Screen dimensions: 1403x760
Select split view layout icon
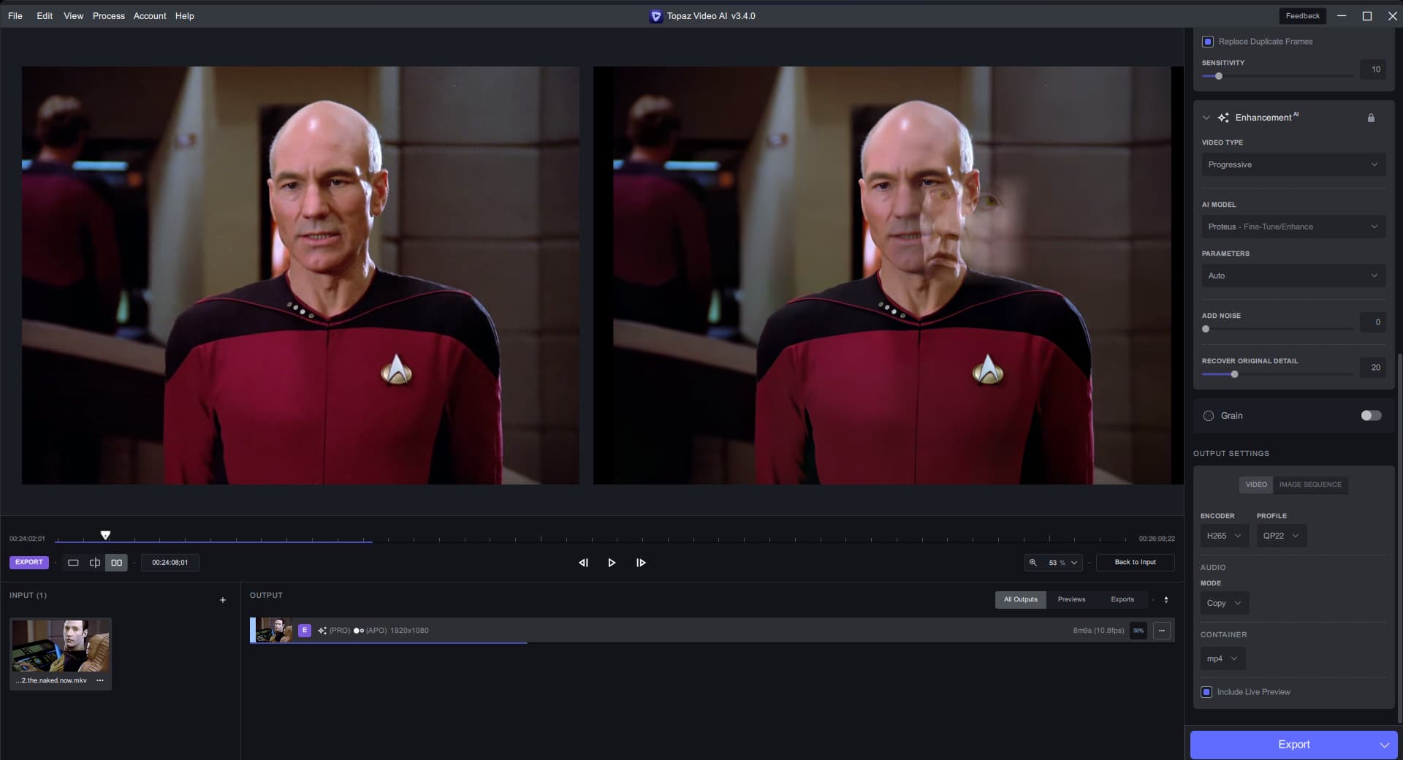(x=95, y=563)
